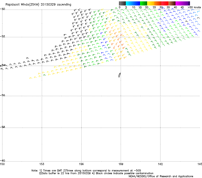Click the '156' longitude axis label
The height and width of the screenshot is (178, 202).
coord(81,164)
